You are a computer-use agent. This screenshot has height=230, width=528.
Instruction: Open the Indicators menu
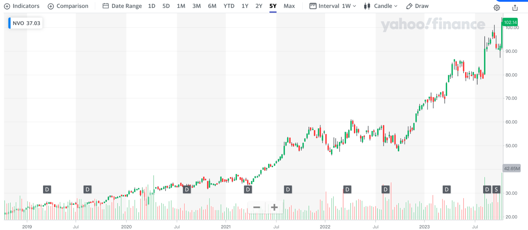(x=22, y=6)
